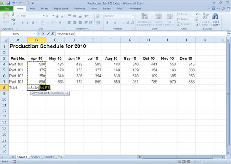The width and height of the screenshot is (231, 164).
Task: Open Conditional Formatting dropdown
Action: coord(144,19)
